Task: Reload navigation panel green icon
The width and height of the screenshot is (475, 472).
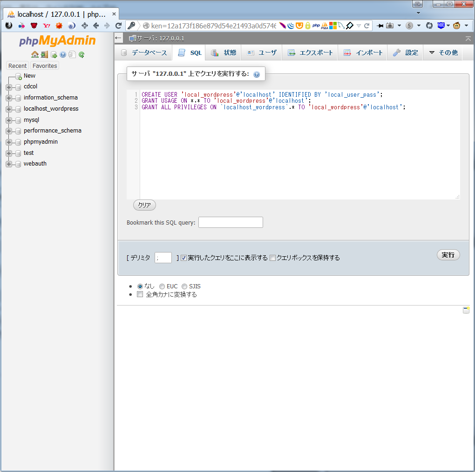Action: point(81,54)
